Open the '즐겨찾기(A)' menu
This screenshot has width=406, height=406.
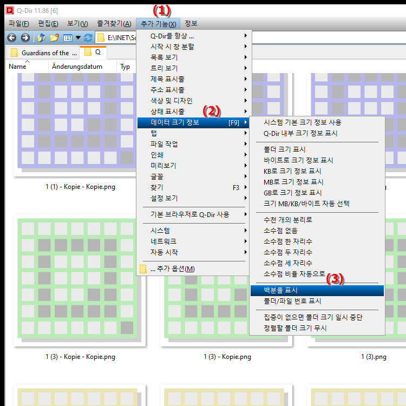pos(114,24)
